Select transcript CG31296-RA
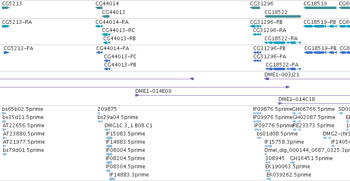350x181 pixels. tap(269, 30)
